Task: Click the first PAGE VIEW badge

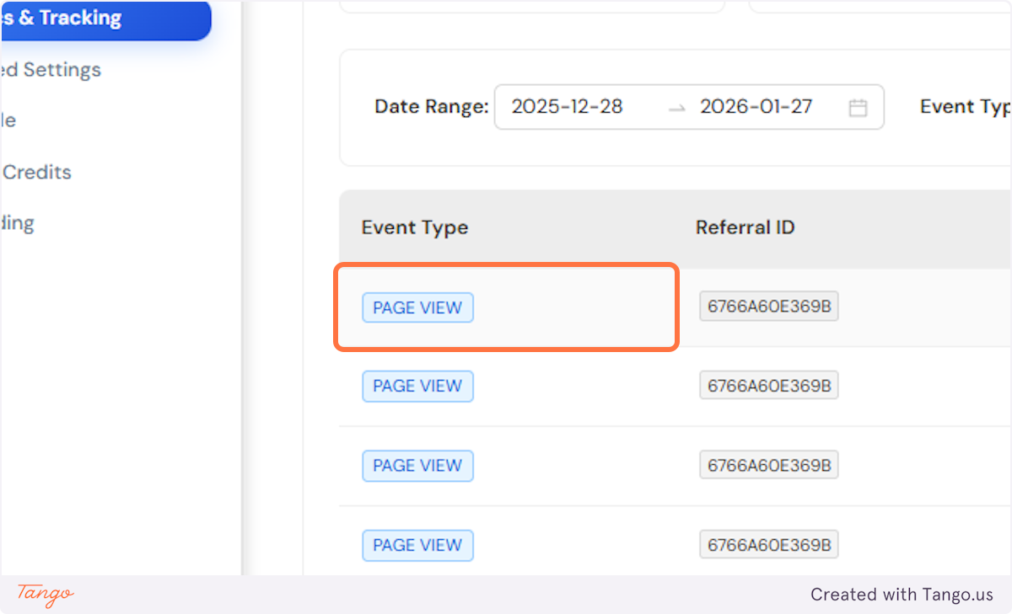Action: point(417,307)
